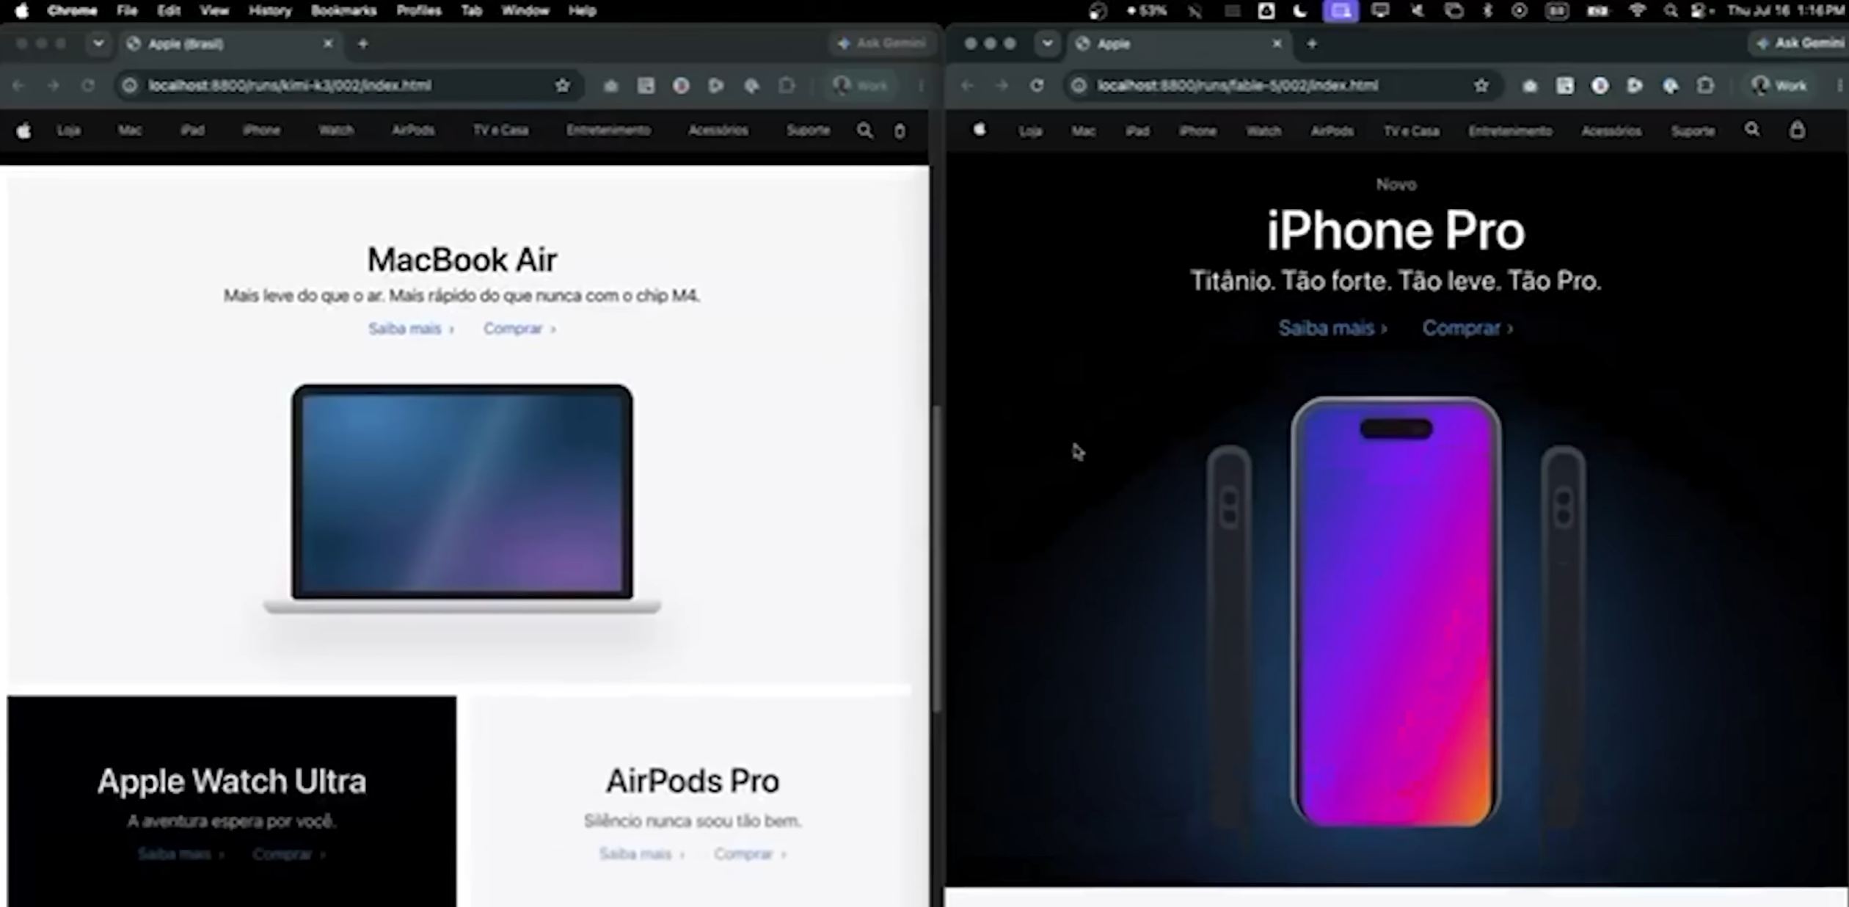This screenshot has width=1849, height=907.
Task: Open Suporte in left window page nav
Action: (x=808, y=131)
